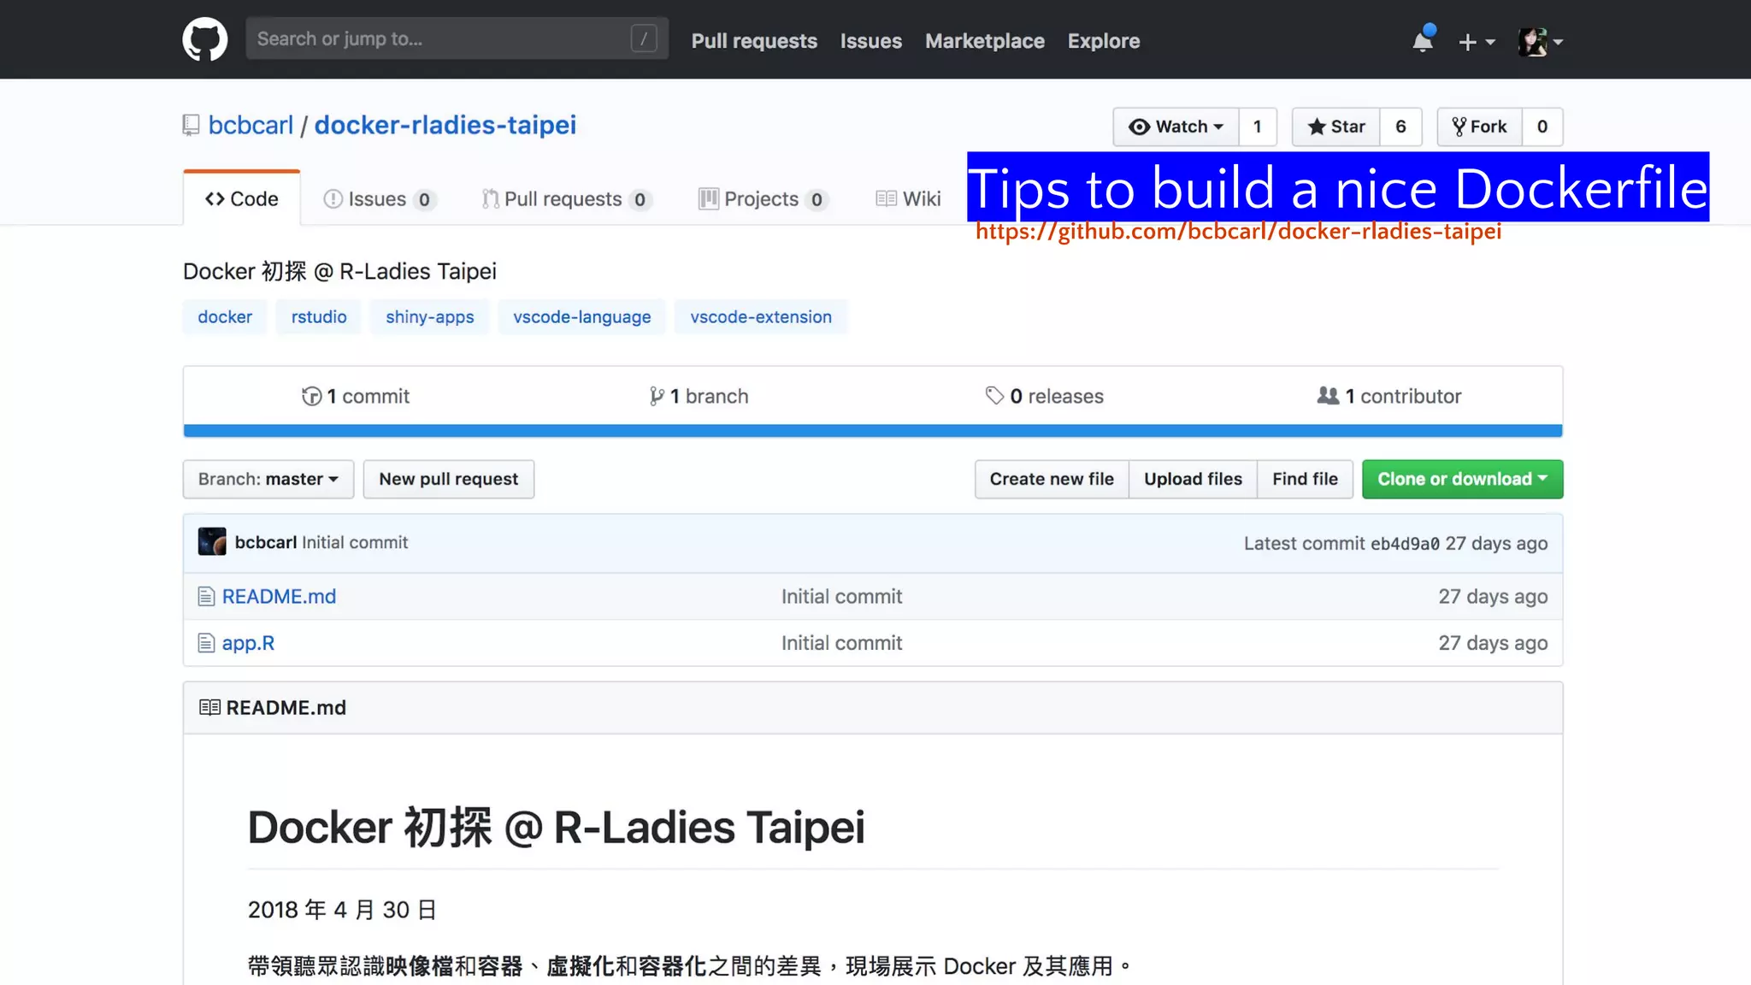Click the README.md header book icon
Viewport: 1751px width, 985px height.
click(x=209, y=708)
